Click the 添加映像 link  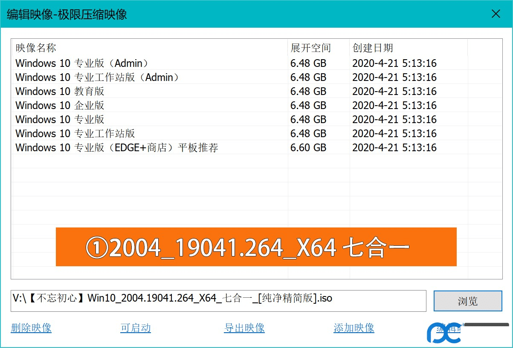[354, 328]
